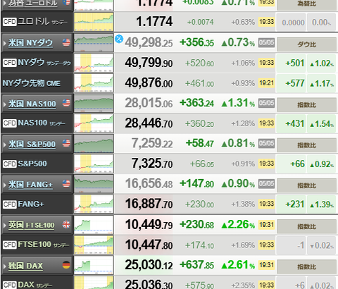338x289 pixels.
Task: Open the 米国 FANG+ mini chart
Action: pyautogui.click(x=94, y=184)
